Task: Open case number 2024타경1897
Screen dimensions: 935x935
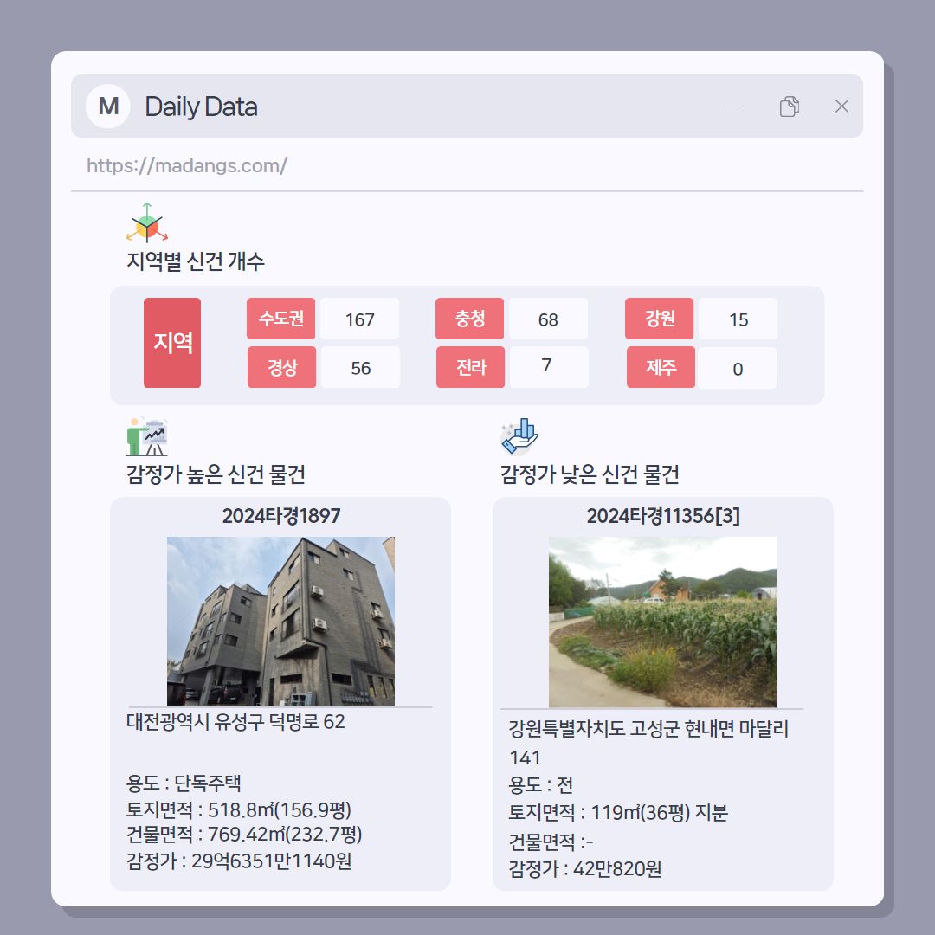Action: tap(280, 516)
